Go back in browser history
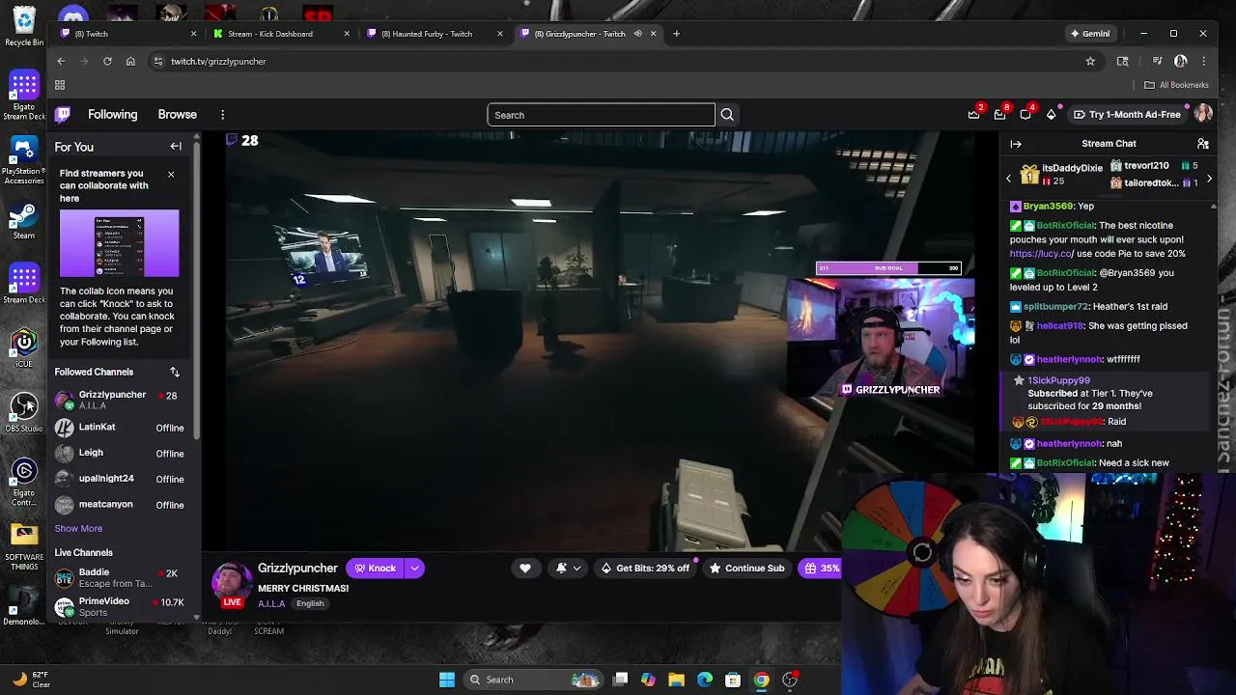The height and width of the screenshot is (695, 1236). click(61, 61)
